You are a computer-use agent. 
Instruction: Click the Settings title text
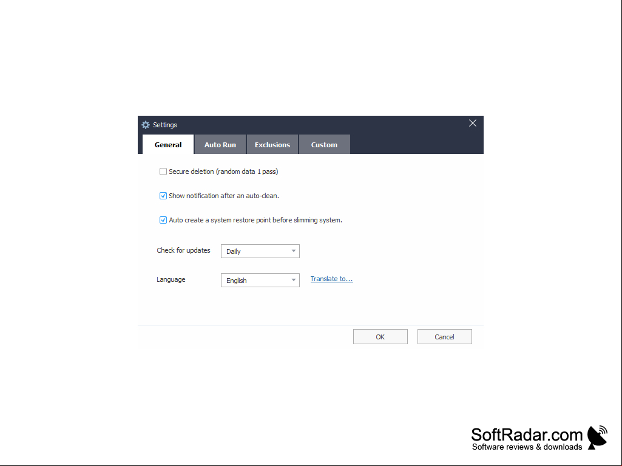(x=165, y=125)
